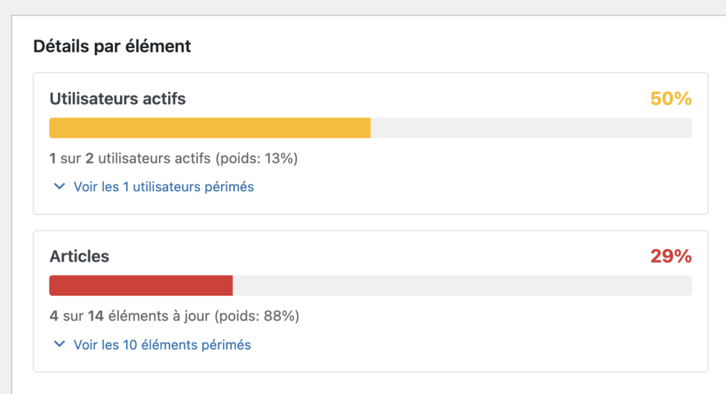Click yellow filled part of users progress bar
Screen dimensions: 726x394
point(210,128)
